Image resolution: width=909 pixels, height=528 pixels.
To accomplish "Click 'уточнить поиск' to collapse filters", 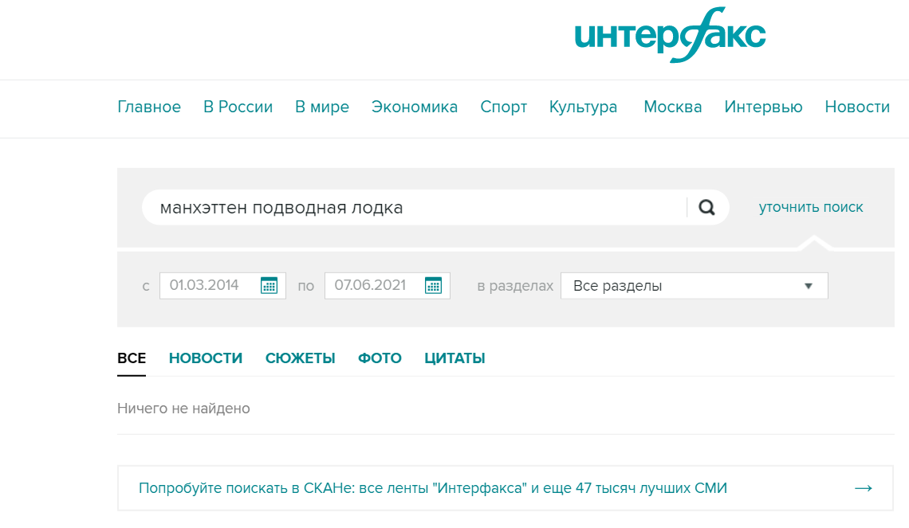I will point(811,207).
